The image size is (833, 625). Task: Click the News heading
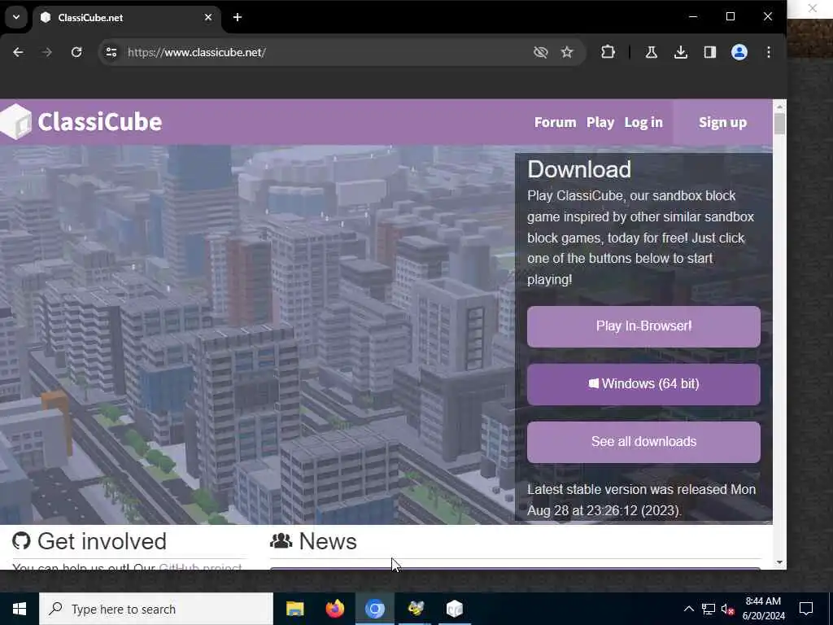click(328, 541)
